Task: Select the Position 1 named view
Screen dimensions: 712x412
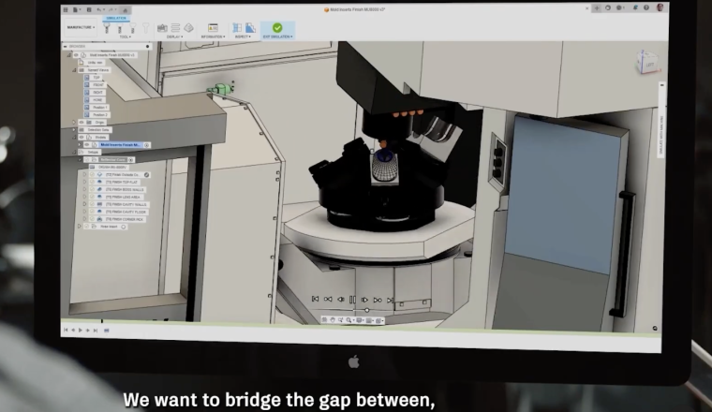Action: click(100, 108)
